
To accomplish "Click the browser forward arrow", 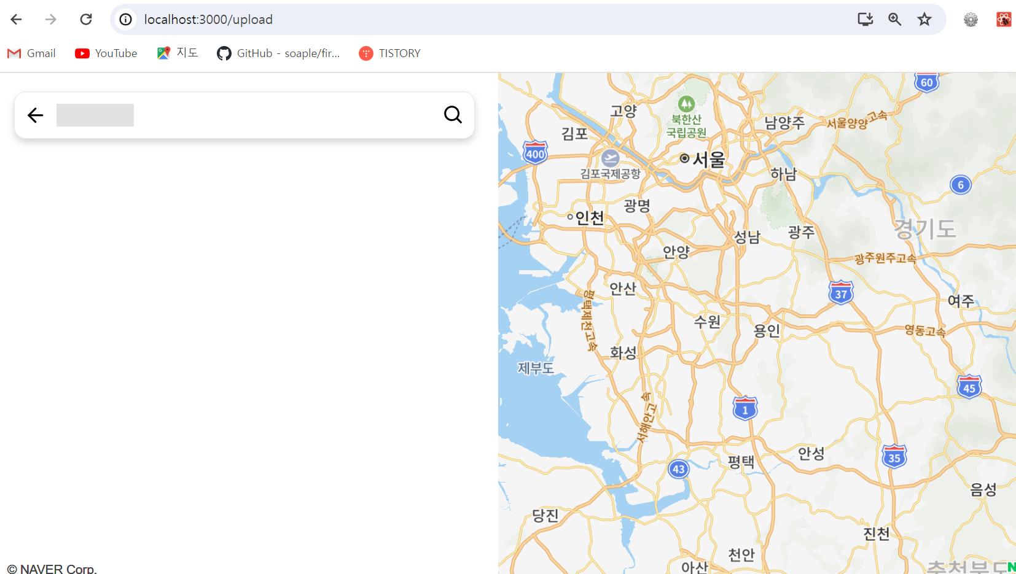I will [x=51, y=20].
